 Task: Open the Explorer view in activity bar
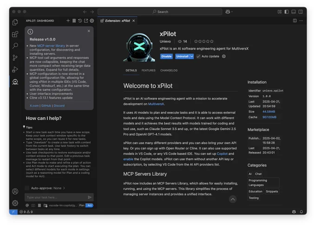coord(15,22)
